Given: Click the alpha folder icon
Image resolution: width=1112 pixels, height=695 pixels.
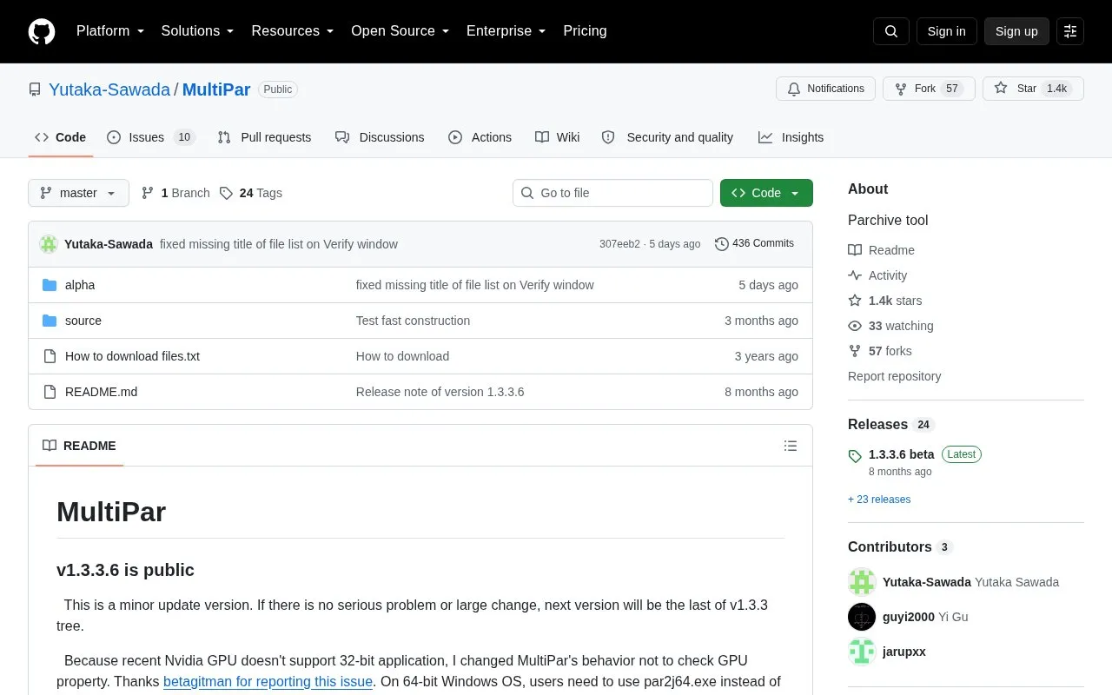Looking at the screenshot, I should point(50,285).
